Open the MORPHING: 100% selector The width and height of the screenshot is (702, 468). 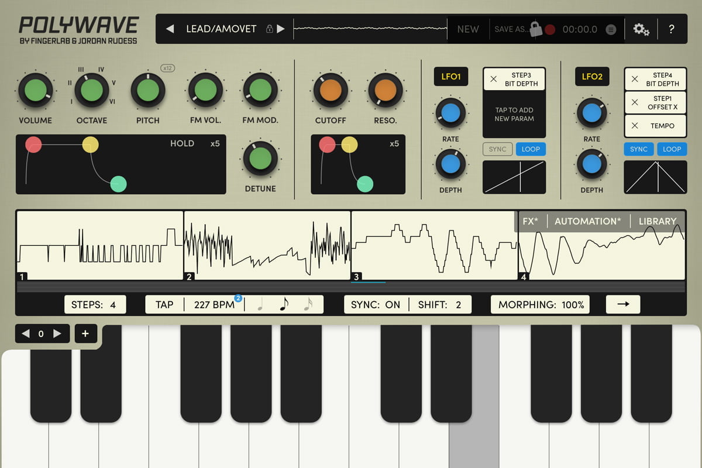coord(541,305)
